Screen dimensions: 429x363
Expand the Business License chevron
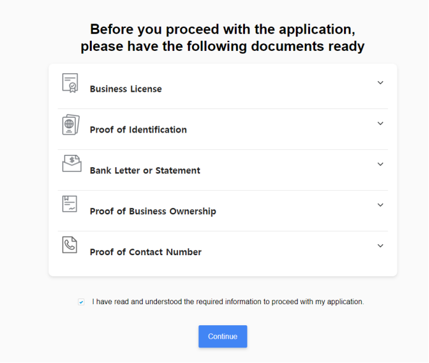[x=380, y=82]
